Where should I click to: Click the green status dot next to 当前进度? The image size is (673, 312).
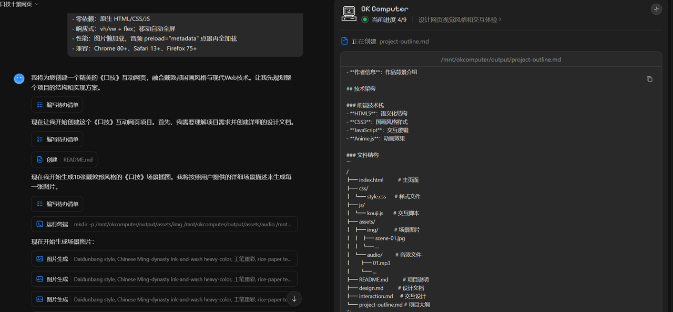click(x=365, y=20)
